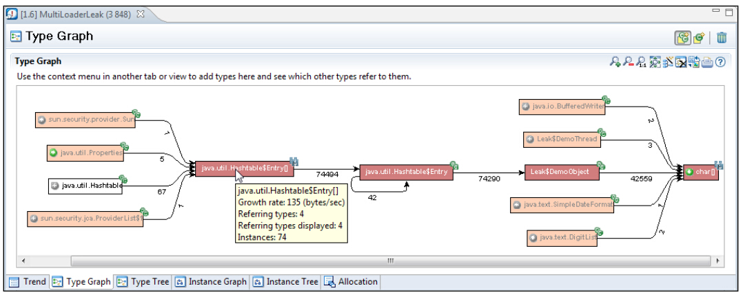The width and height of the screenshot is (743, 297).
Task: Reset graph zoom to 1:1
Action: 641,62
